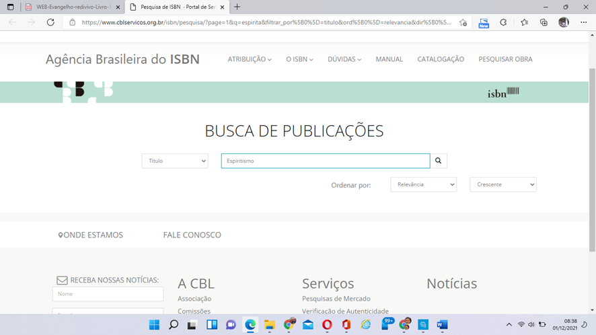The width and height of the screenshot is (596, 335).
Task: Open the favorites list icon
Action: [524, 22]
